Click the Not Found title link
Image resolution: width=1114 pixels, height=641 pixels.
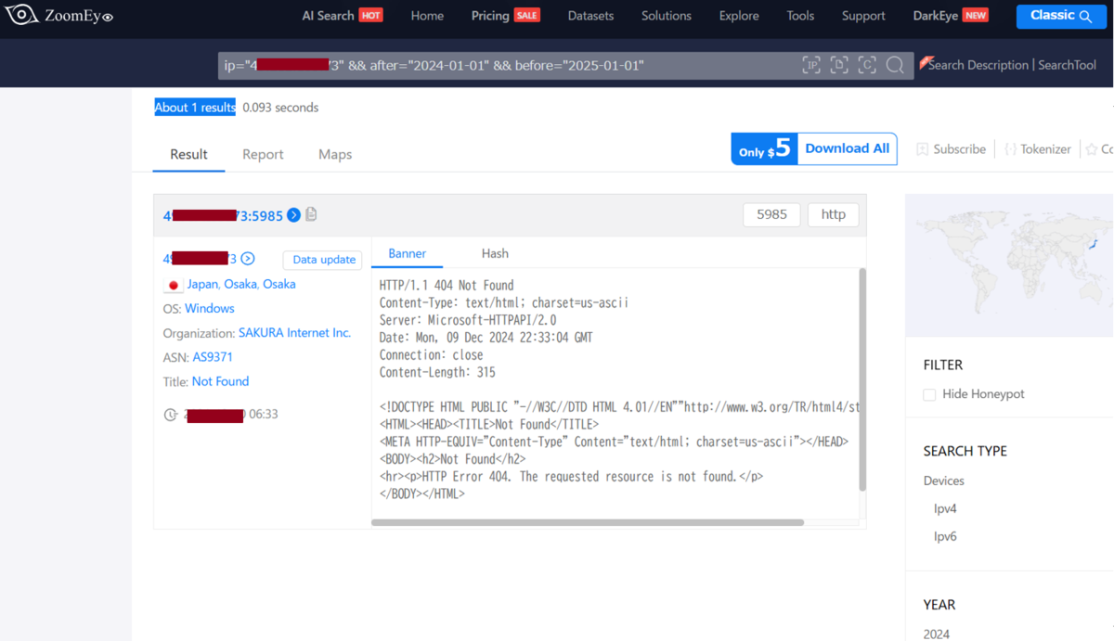[x=220, y=381]
